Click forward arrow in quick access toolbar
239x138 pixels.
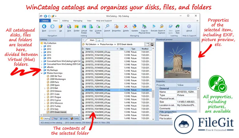pyautogui.click(x=49, y=16)
